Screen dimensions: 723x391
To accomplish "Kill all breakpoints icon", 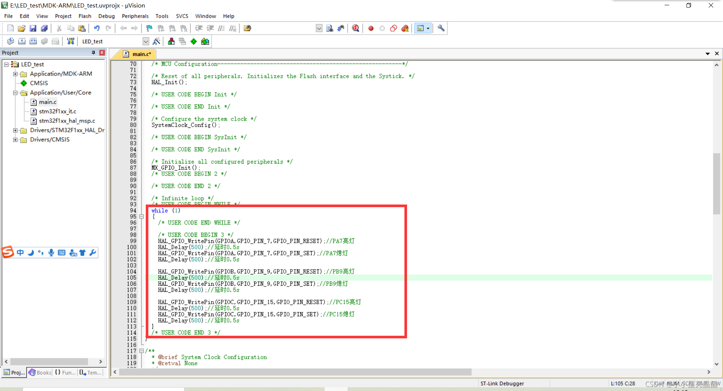I will pyautogui.click(x=405, y=28).
